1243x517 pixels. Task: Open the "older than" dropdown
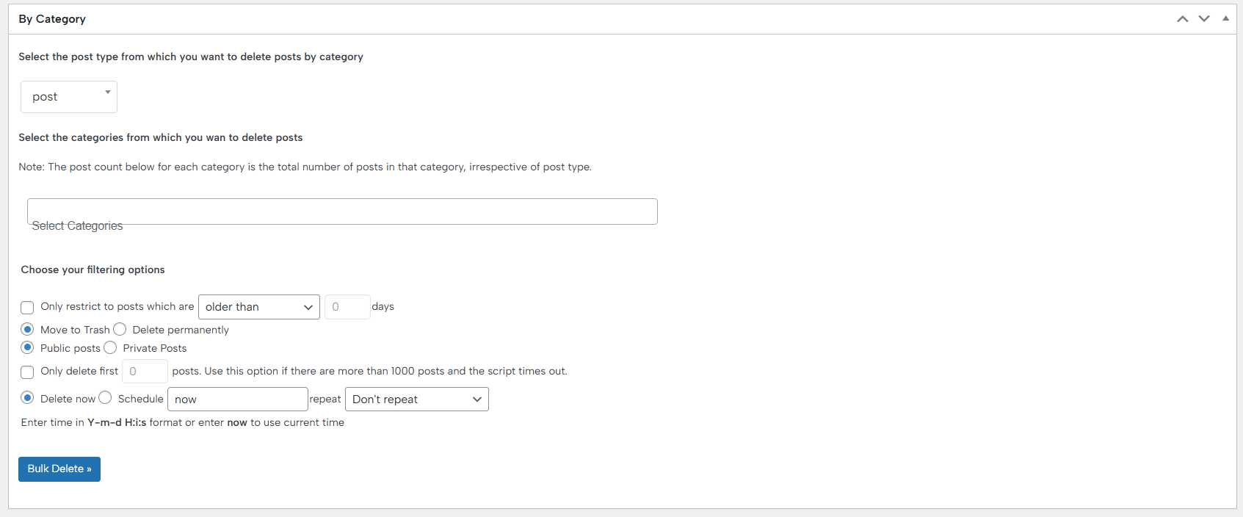click(x=258, y=307)
